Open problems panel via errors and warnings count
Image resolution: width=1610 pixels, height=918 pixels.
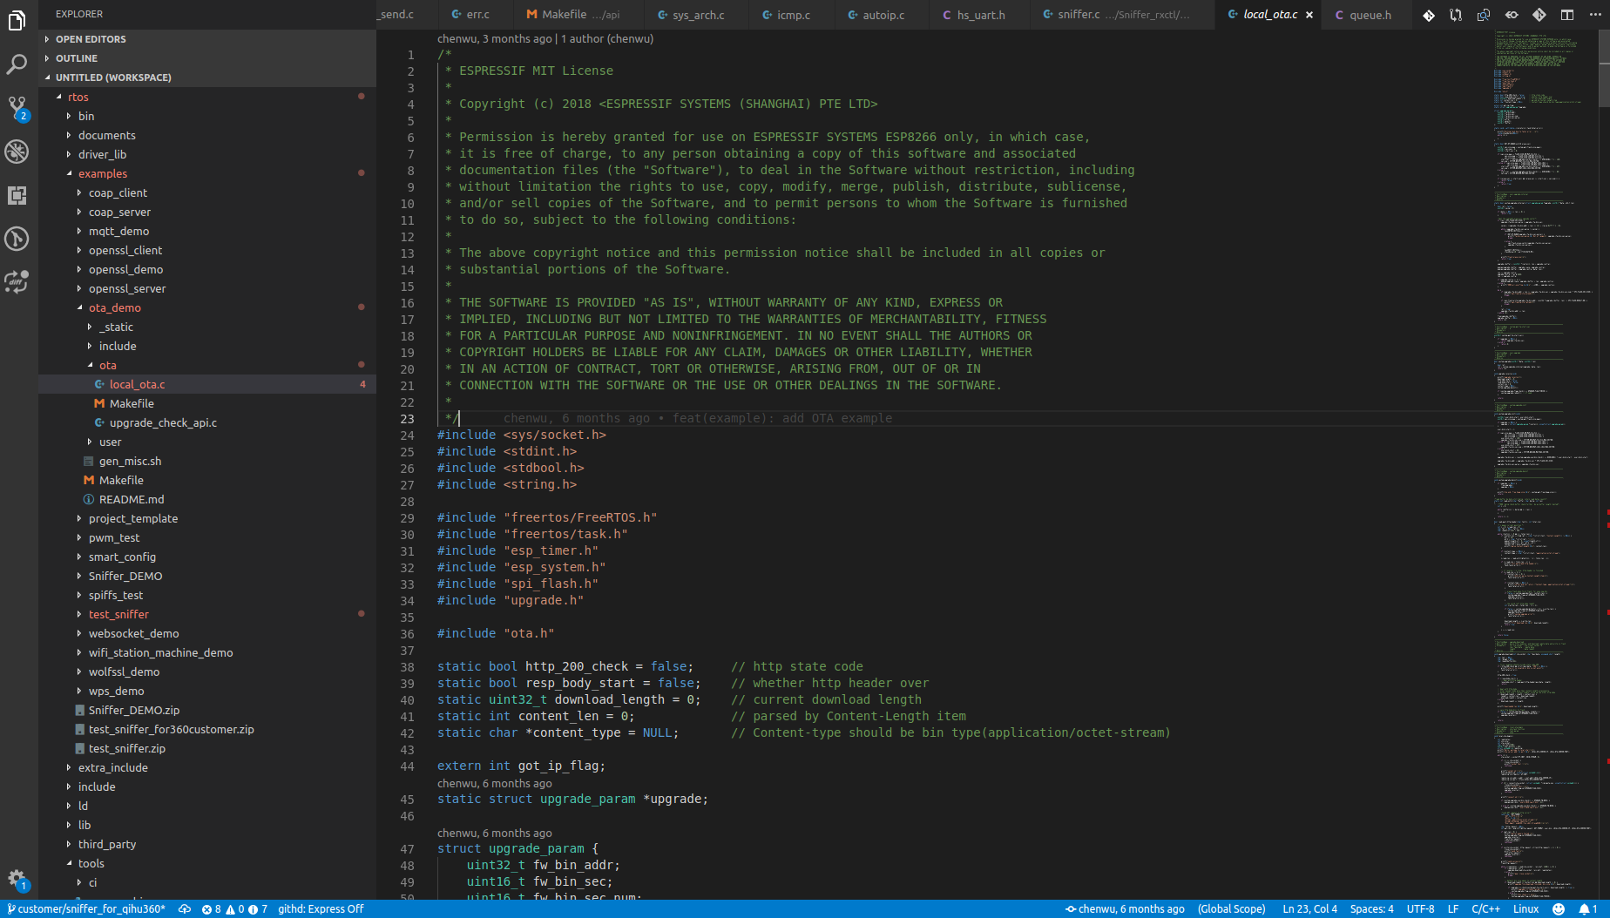coord(234,909)
